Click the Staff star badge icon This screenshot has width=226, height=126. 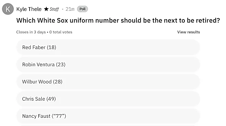pos(46,9)
